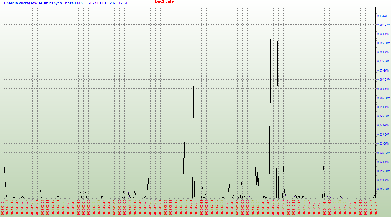Viewport: 391px width, 217px height.
Task: Open the LosyZiemi.pl link
Action: click(x=165, y=2)
